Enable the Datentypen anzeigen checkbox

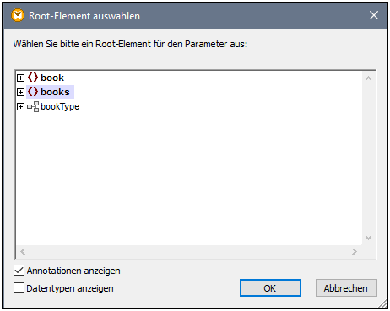19,288
